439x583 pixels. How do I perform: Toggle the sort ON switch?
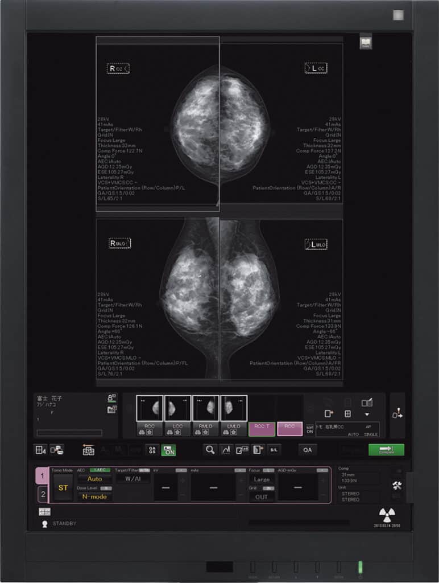coord(310,429)
